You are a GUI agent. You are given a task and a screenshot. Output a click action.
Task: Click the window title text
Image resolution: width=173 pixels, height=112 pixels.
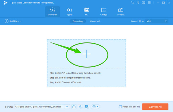pos(32,3)
